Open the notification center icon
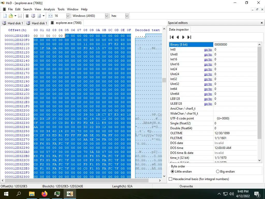The image size is (265, 199). (x=257, y=194)
